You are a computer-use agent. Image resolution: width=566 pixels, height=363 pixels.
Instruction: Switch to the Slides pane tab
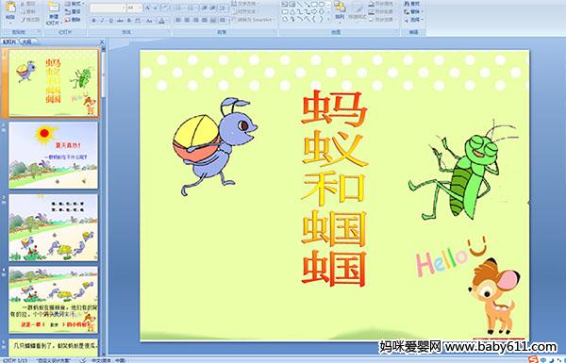[x=9, y=41]
